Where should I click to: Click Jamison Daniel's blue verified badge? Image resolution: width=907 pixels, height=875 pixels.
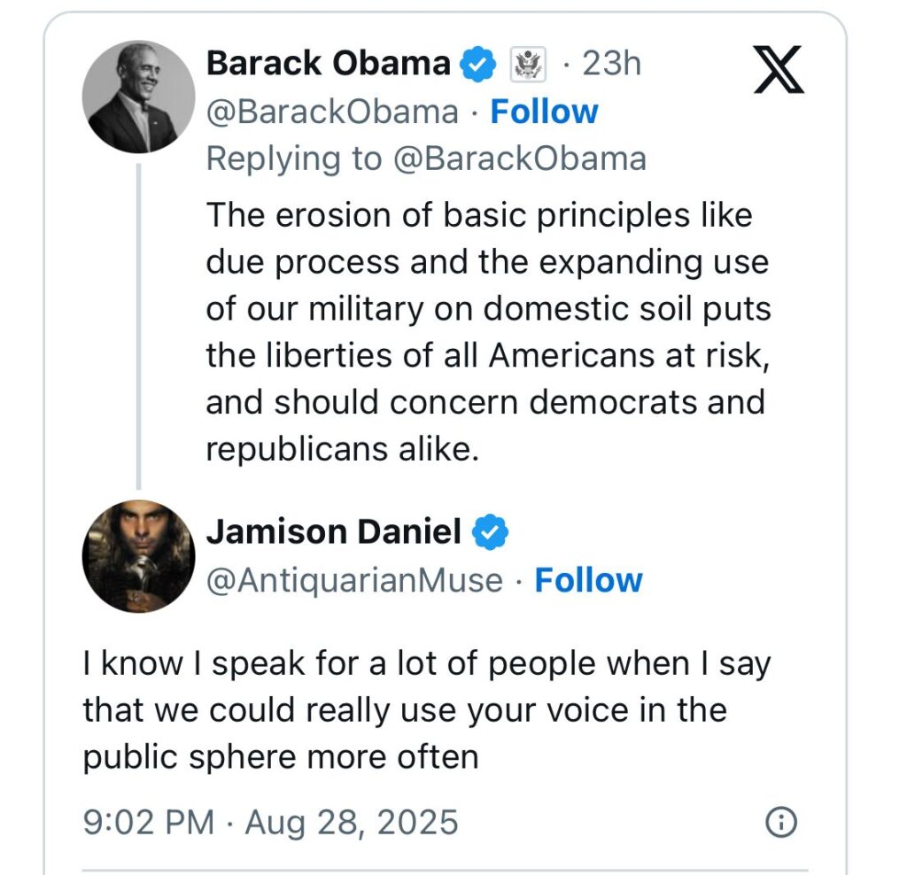[x=490, y=531]
